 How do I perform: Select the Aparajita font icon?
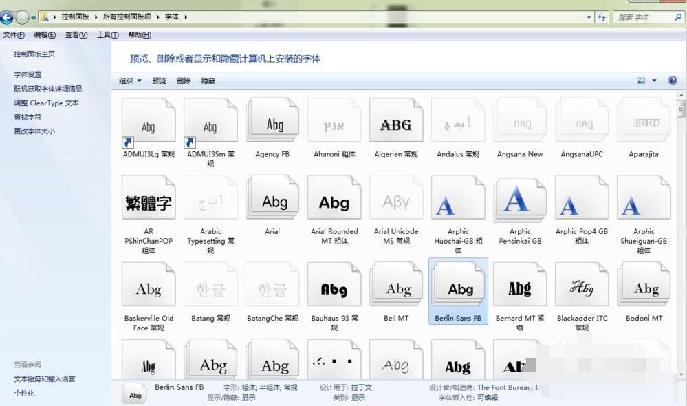coord(644,120)
